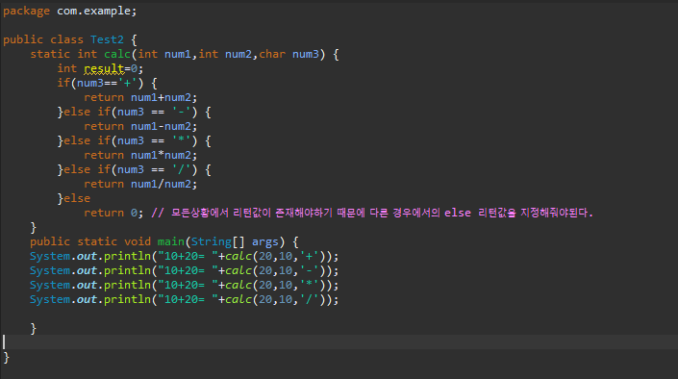This screenshot has height=379, width=678.
Task: Click the println line calling calc with '*'
Action: (x=185, y=285)
